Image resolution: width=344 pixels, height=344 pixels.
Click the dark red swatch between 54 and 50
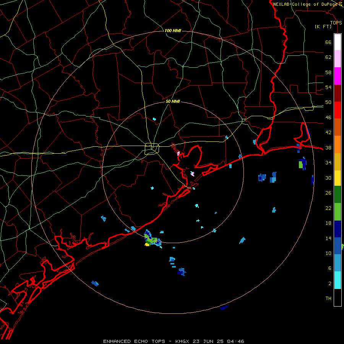[x=338, y=93]
